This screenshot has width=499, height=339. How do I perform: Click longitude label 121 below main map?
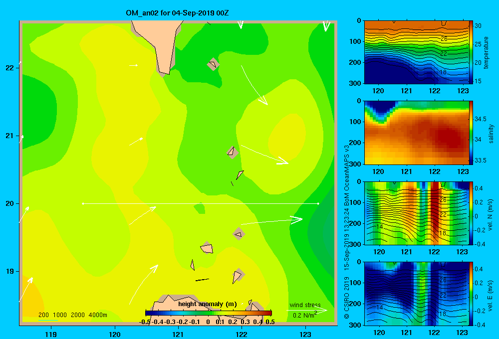pos(178,334)
